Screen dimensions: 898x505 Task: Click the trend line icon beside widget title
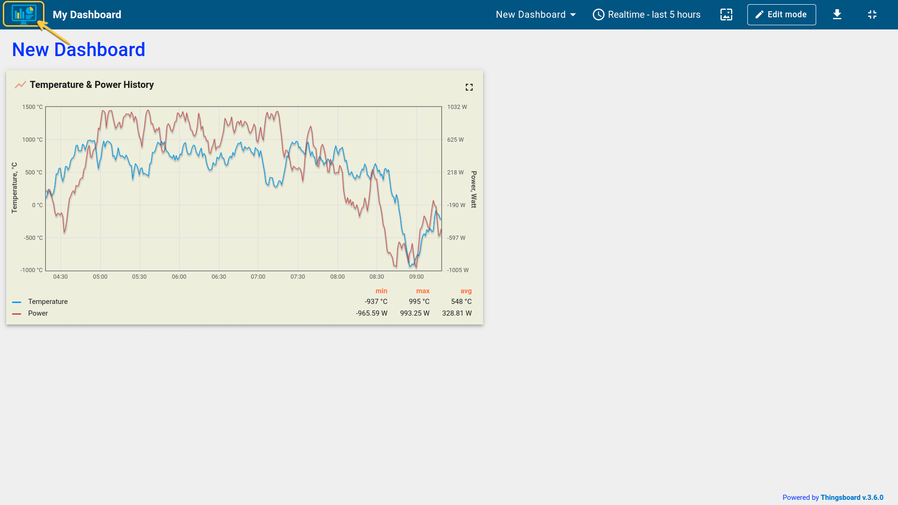(20, 85)
